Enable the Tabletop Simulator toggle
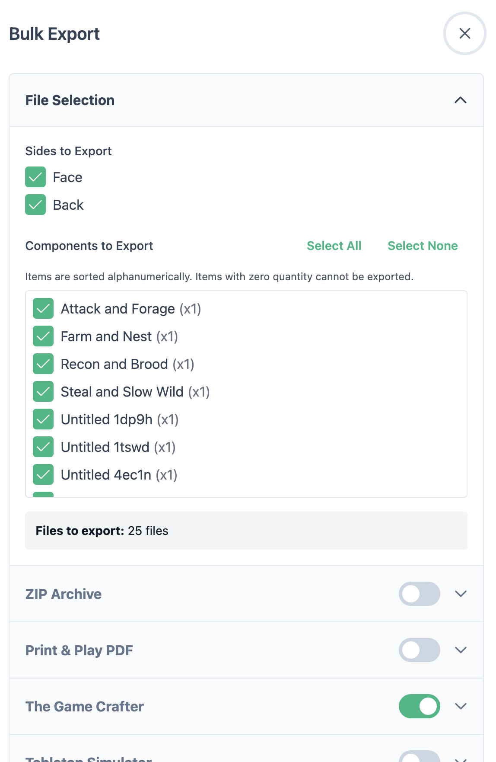 click(419, 757)
